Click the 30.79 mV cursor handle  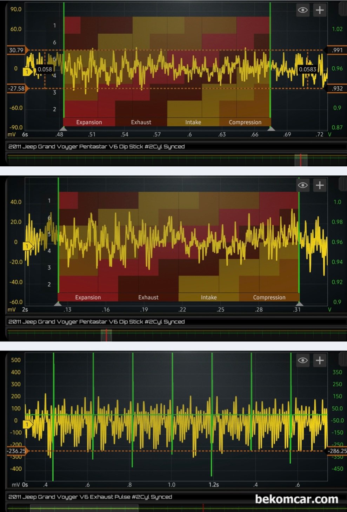[17, 50]
